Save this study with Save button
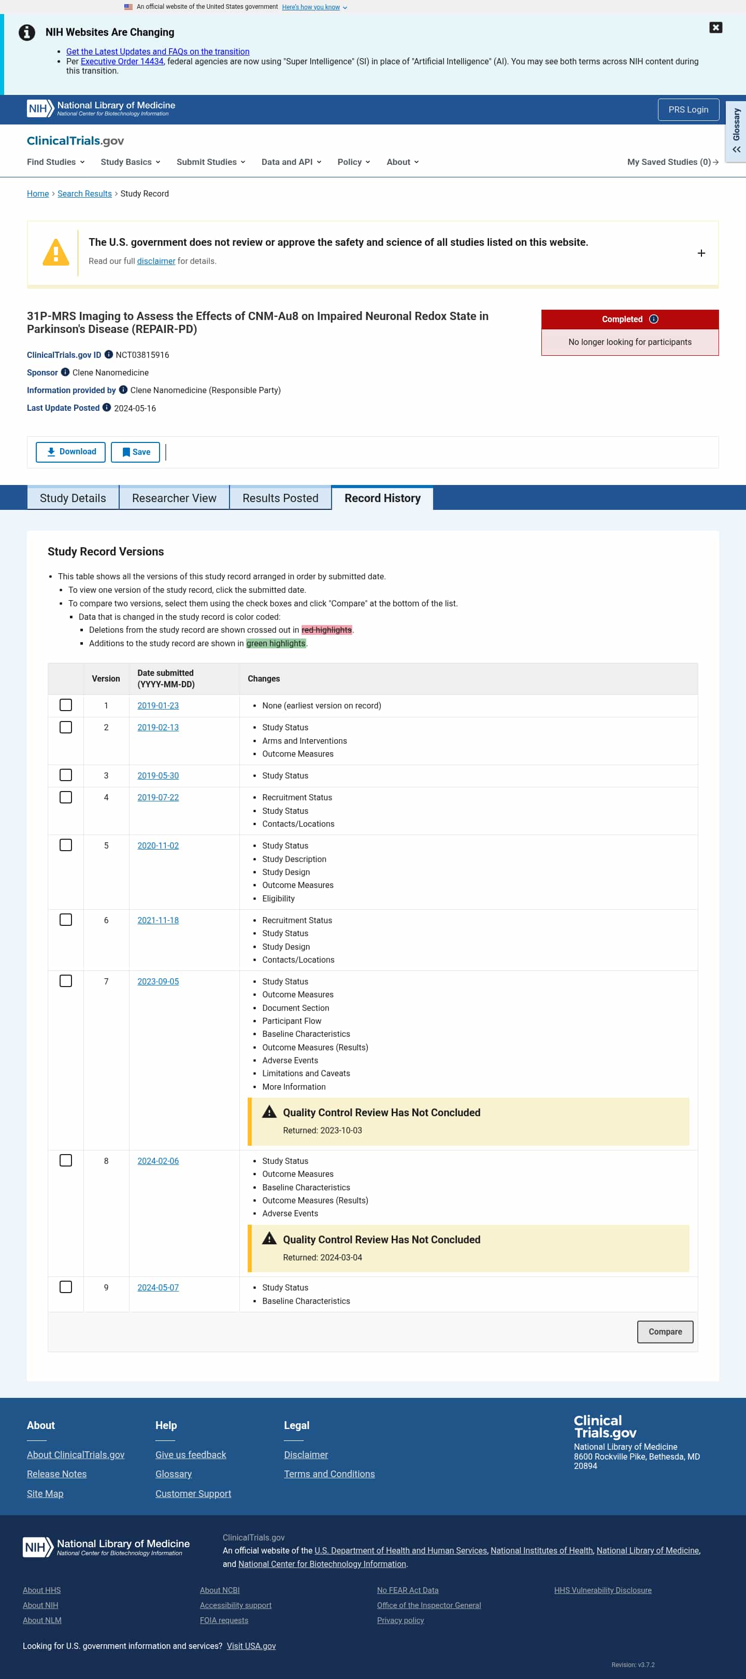The image size is (746, 1679). click(x=135, y=452)
